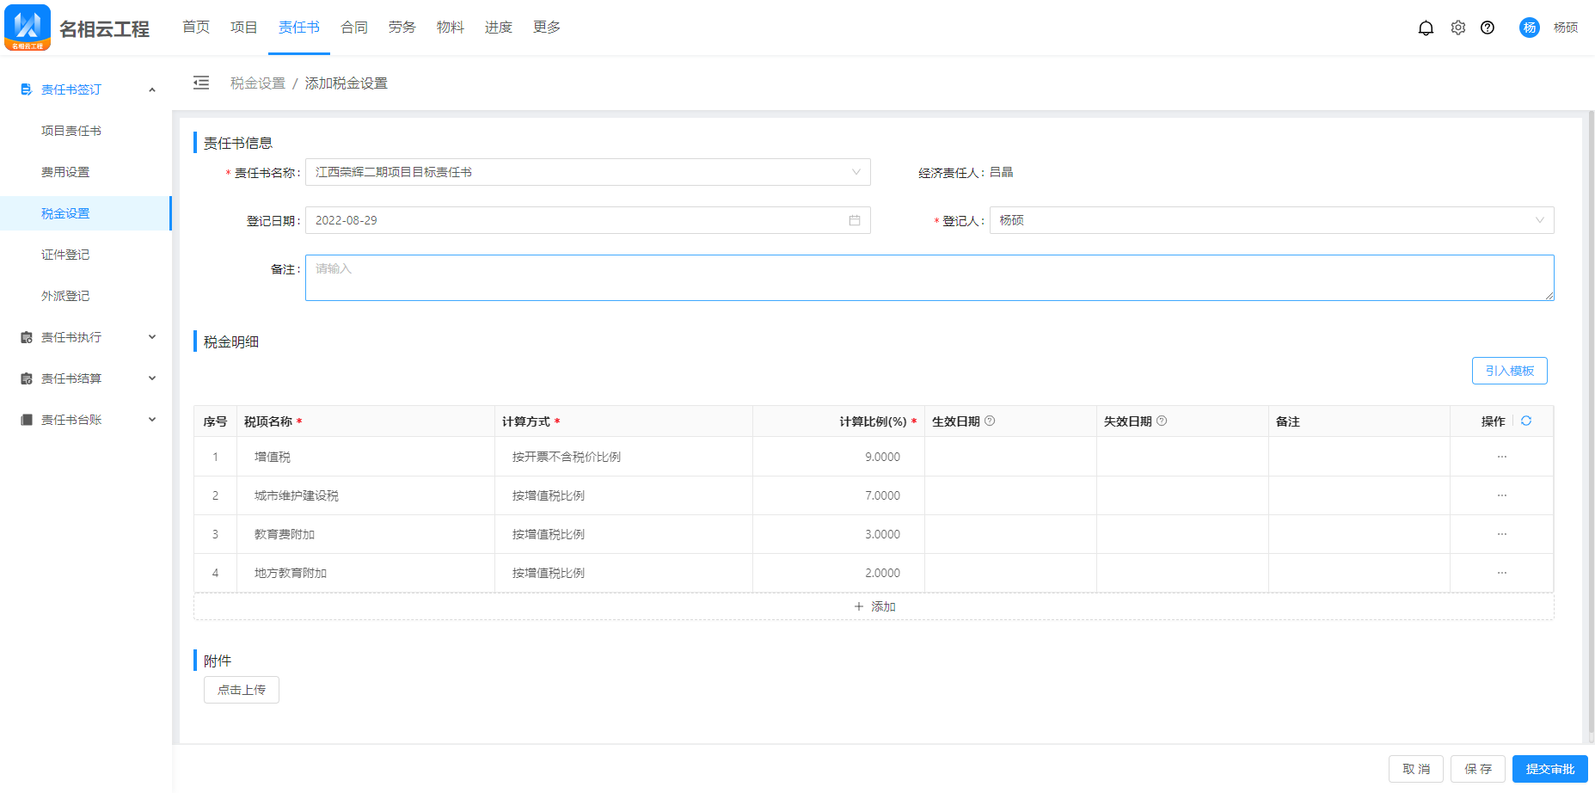Open the settings gear icon
The height and width of the screenshot is (793, 1595).
pyautogui.click(x=1458, y=28)
